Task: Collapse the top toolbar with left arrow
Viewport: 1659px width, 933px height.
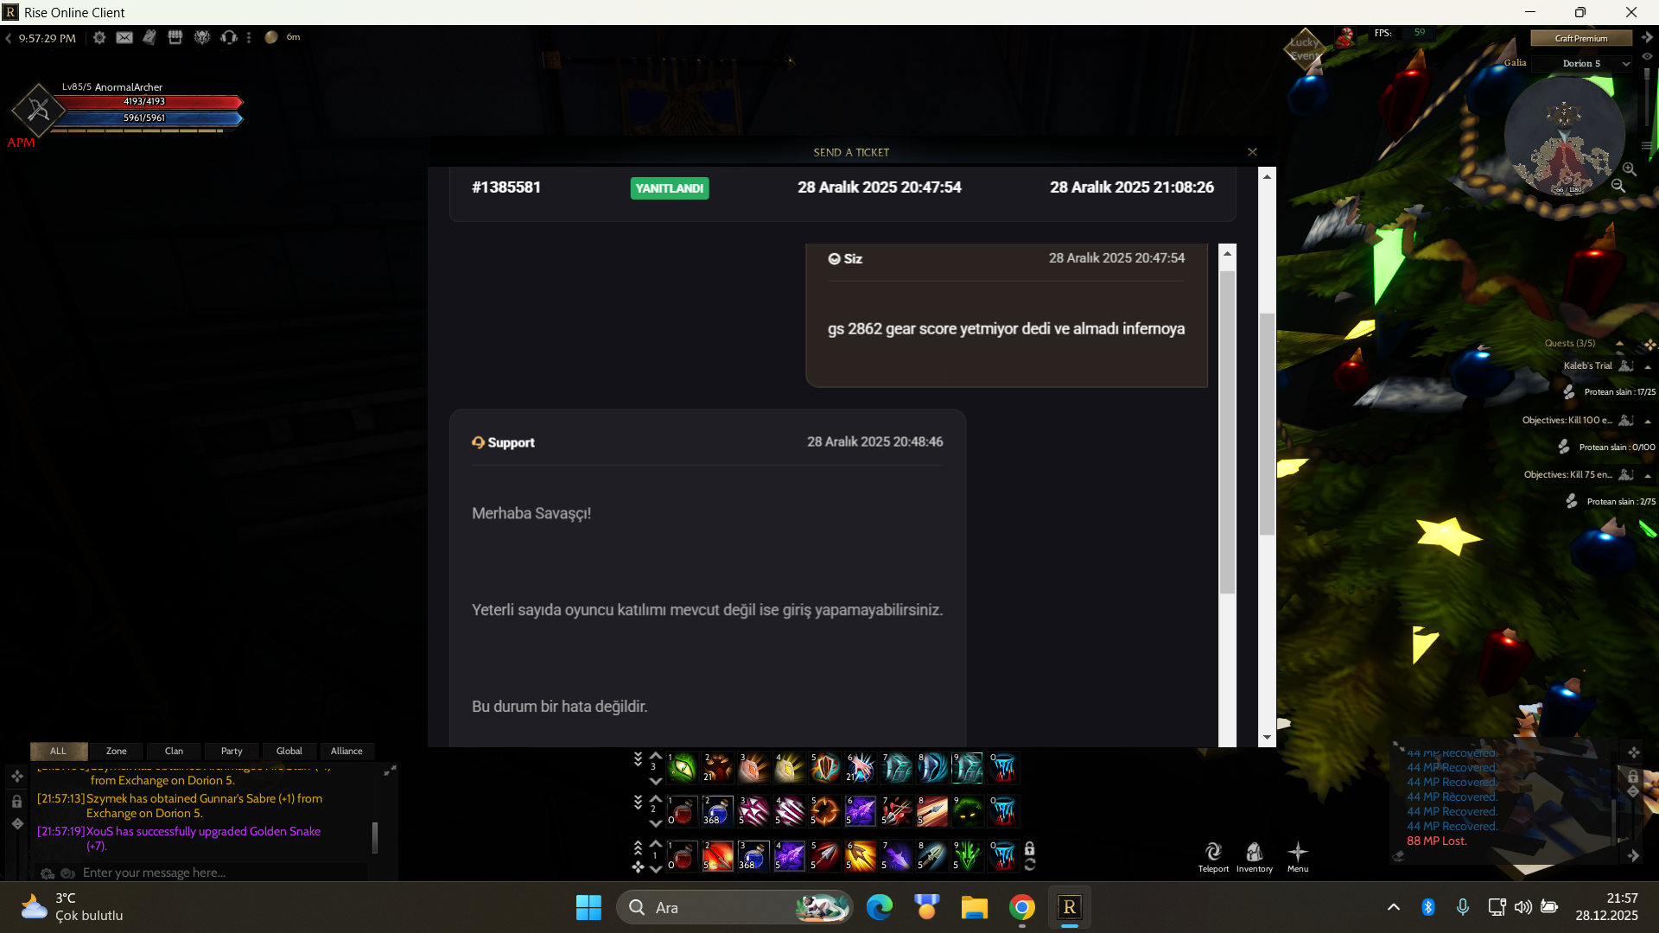Action: coord(9,38)
